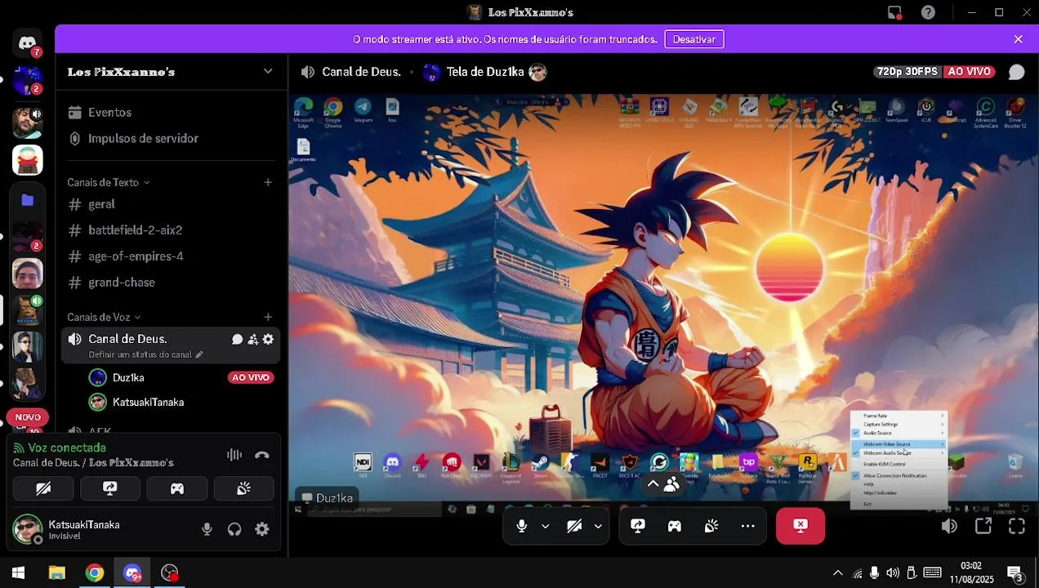Enter fullscreen on the stream
This screenshot has width=1039, height=588.
tap(1017, 527)
